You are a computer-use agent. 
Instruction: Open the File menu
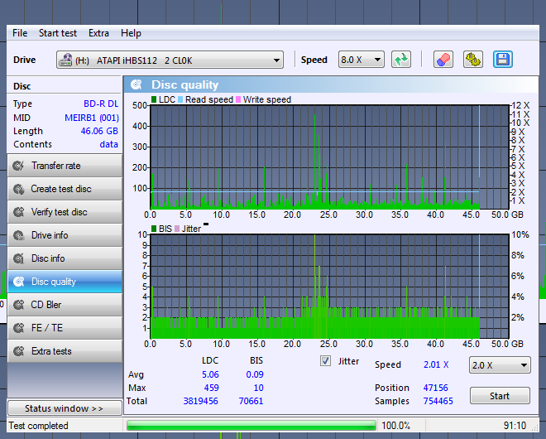click(20, 33)
